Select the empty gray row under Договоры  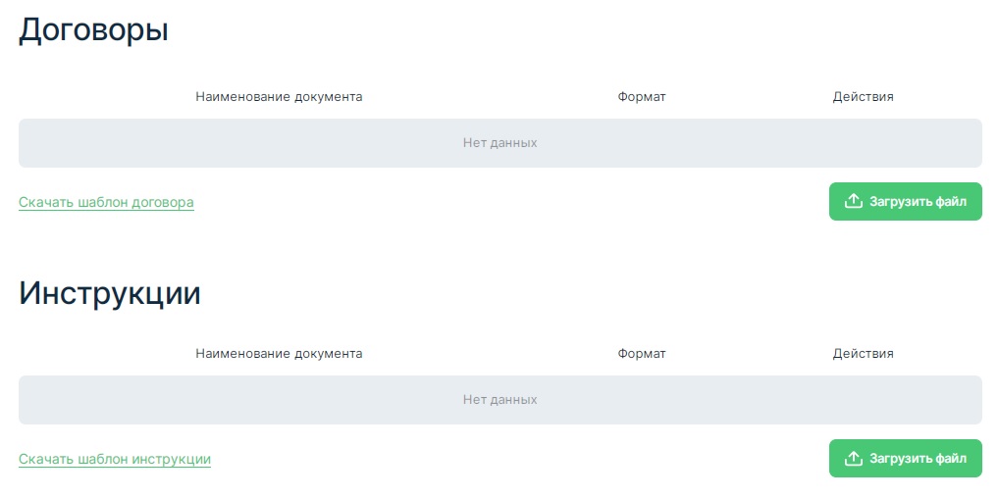pos(245,143)
